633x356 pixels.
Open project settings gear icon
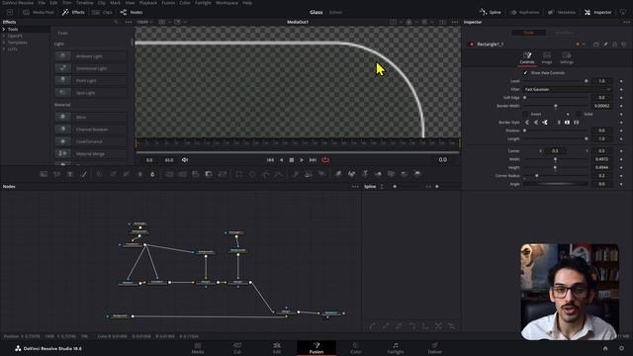[x=621, y=348]
